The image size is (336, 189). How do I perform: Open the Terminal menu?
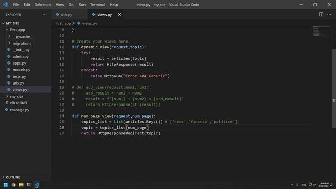point(98,5)
